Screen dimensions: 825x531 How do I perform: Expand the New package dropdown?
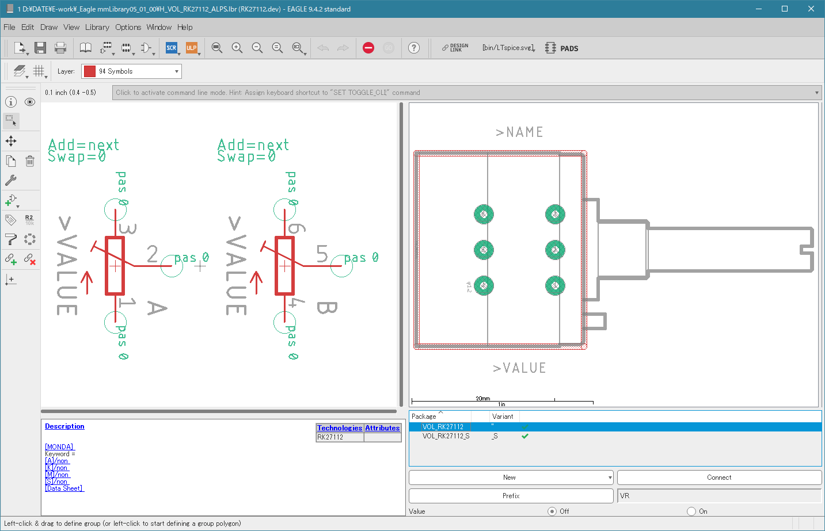coord(610,477)
